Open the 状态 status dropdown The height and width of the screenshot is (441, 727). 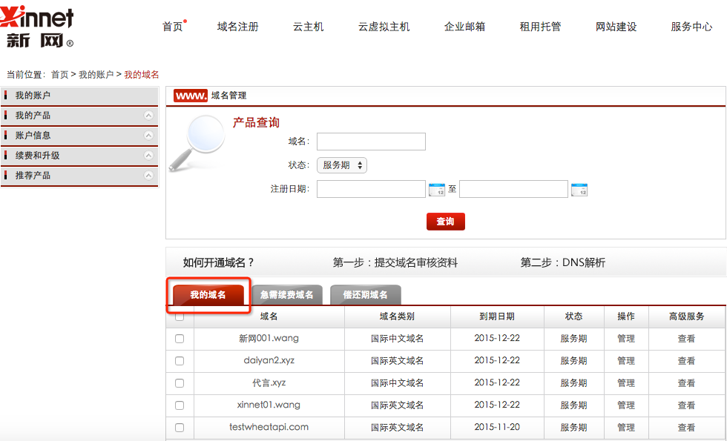(342, 165)
